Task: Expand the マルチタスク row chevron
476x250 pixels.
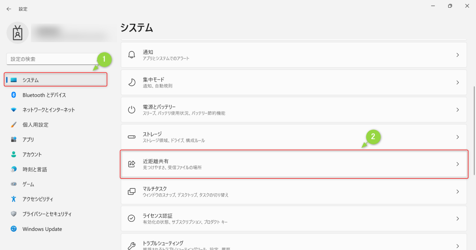Action: click(458, 192)
